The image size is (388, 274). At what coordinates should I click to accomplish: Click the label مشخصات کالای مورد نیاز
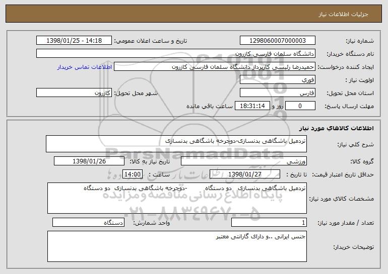click(342, 199)
